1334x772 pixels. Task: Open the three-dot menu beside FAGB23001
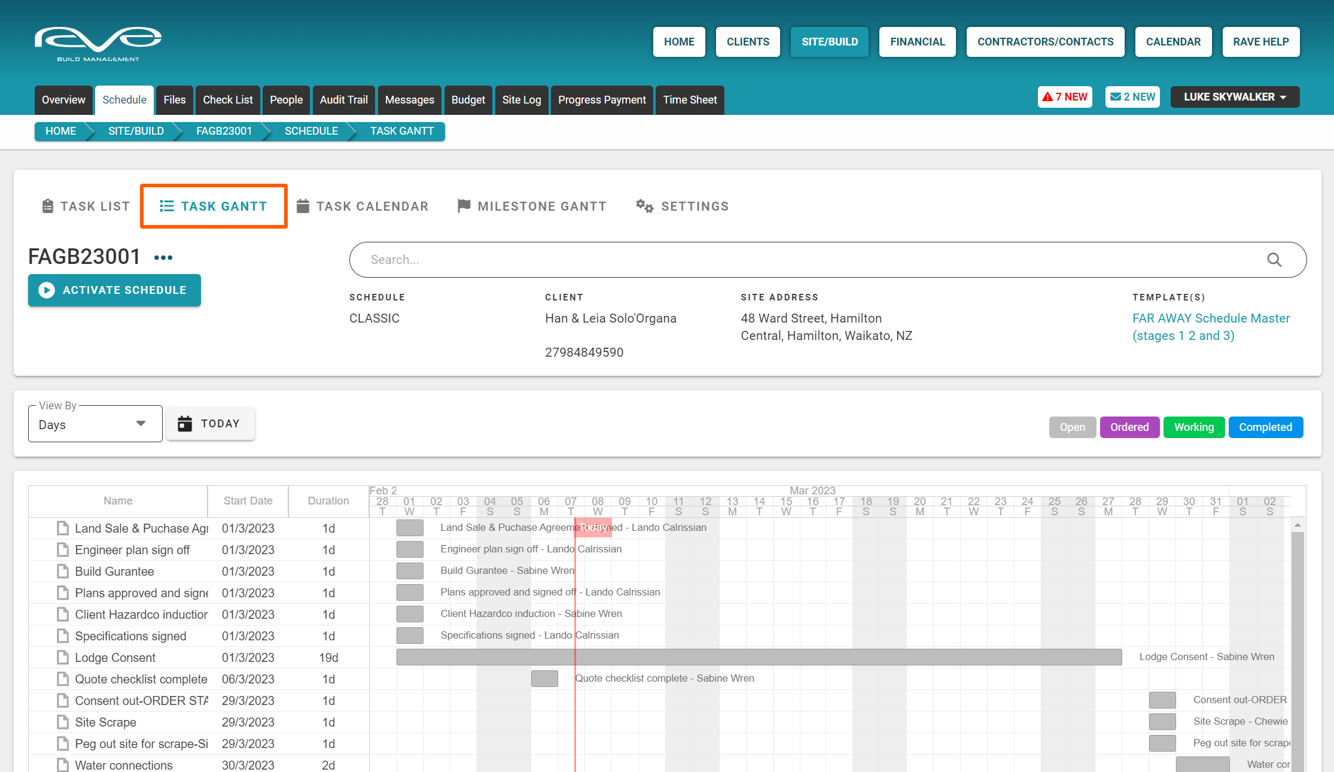point(163,258)
